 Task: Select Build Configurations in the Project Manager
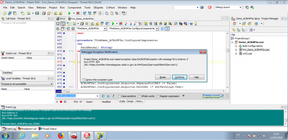click(252, 46)
